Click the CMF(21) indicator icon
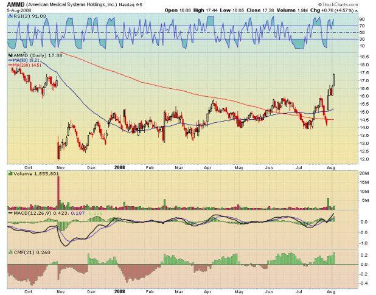This screenshot has height=295, width=376. pyautogui.click(x=10, y=252)
